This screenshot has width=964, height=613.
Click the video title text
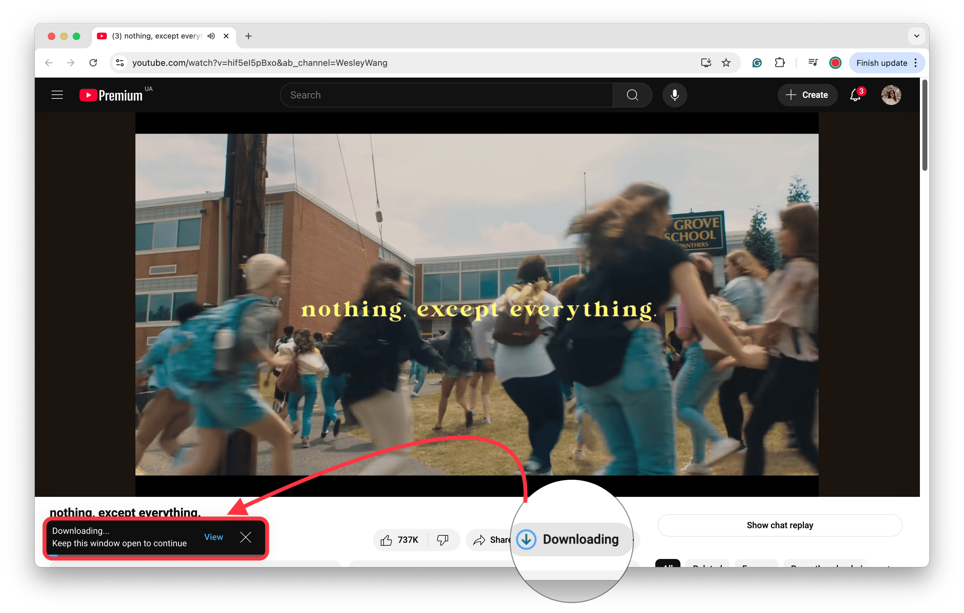125,512
